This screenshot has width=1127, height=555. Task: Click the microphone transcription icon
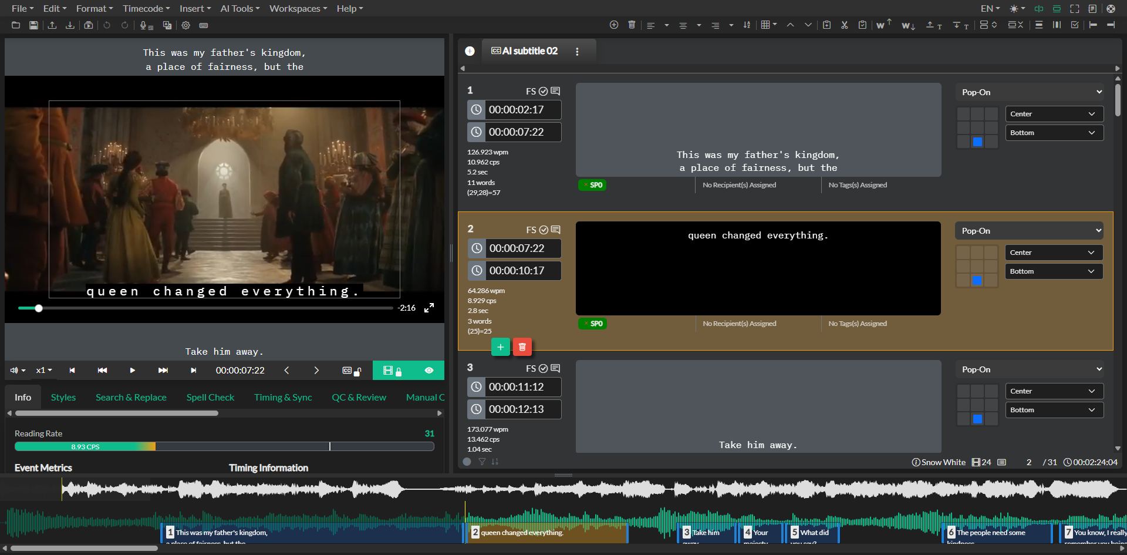click(x=146, y=25)
